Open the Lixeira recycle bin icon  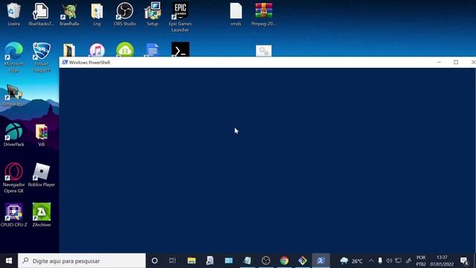(x=13, y=13)
